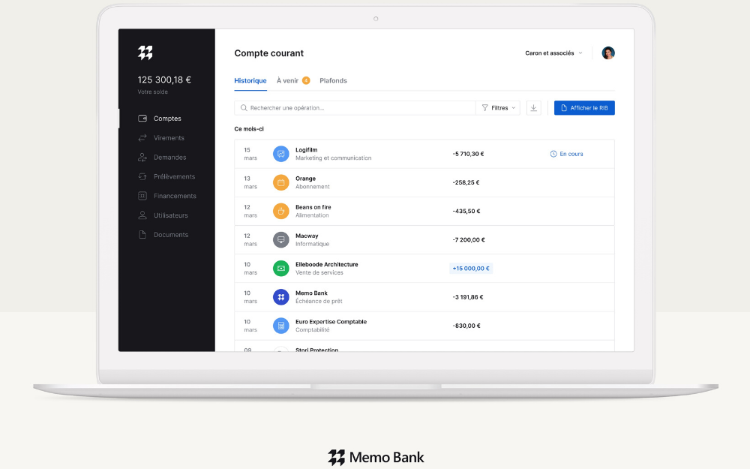Click the Orange subscription category icon
Viewport: 750px width, 469px height.
click(280, 182)
